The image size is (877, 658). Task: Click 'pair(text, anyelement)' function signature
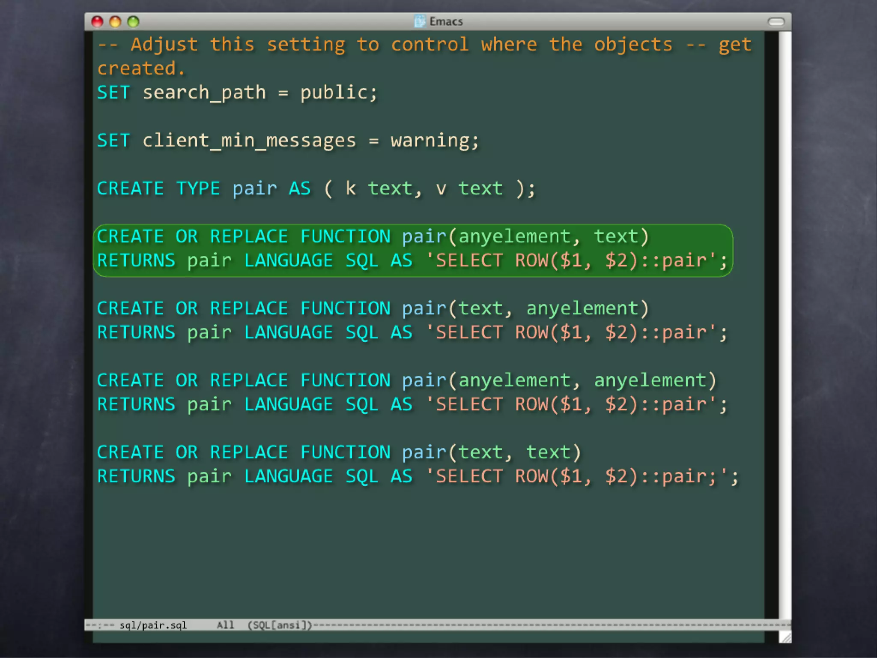(x=525, y=308)
